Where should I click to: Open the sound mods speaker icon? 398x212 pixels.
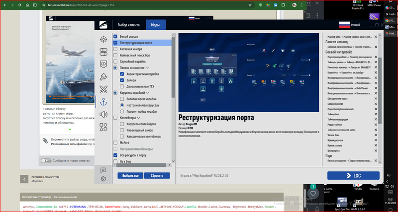pyautogui.click(x=103, y=115)
